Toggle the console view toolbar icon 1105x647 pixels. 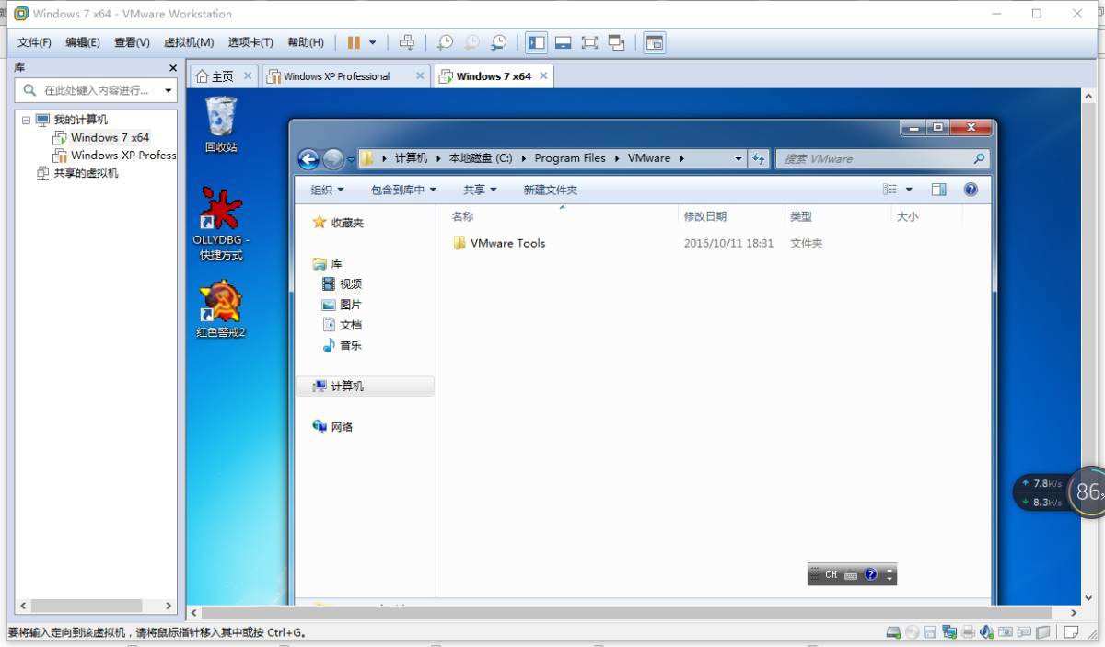coord(654,42)
